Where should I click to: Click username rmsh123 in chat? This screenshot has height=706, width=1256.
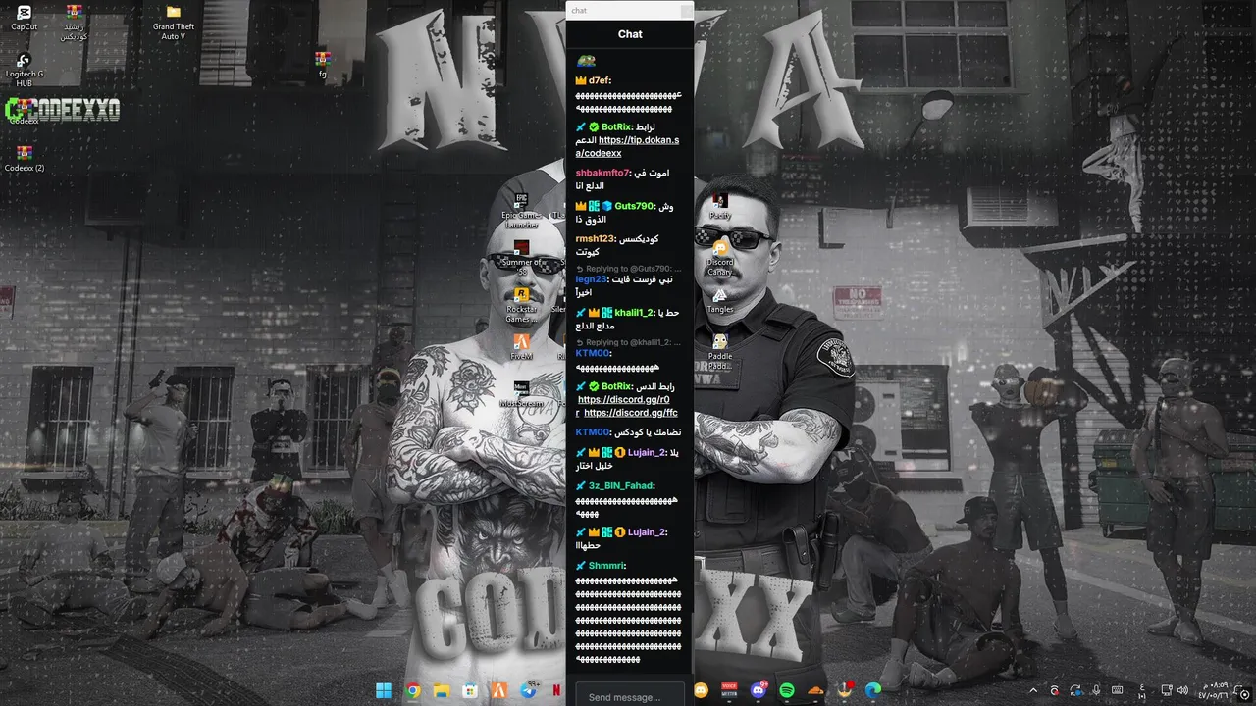point(597,238)
